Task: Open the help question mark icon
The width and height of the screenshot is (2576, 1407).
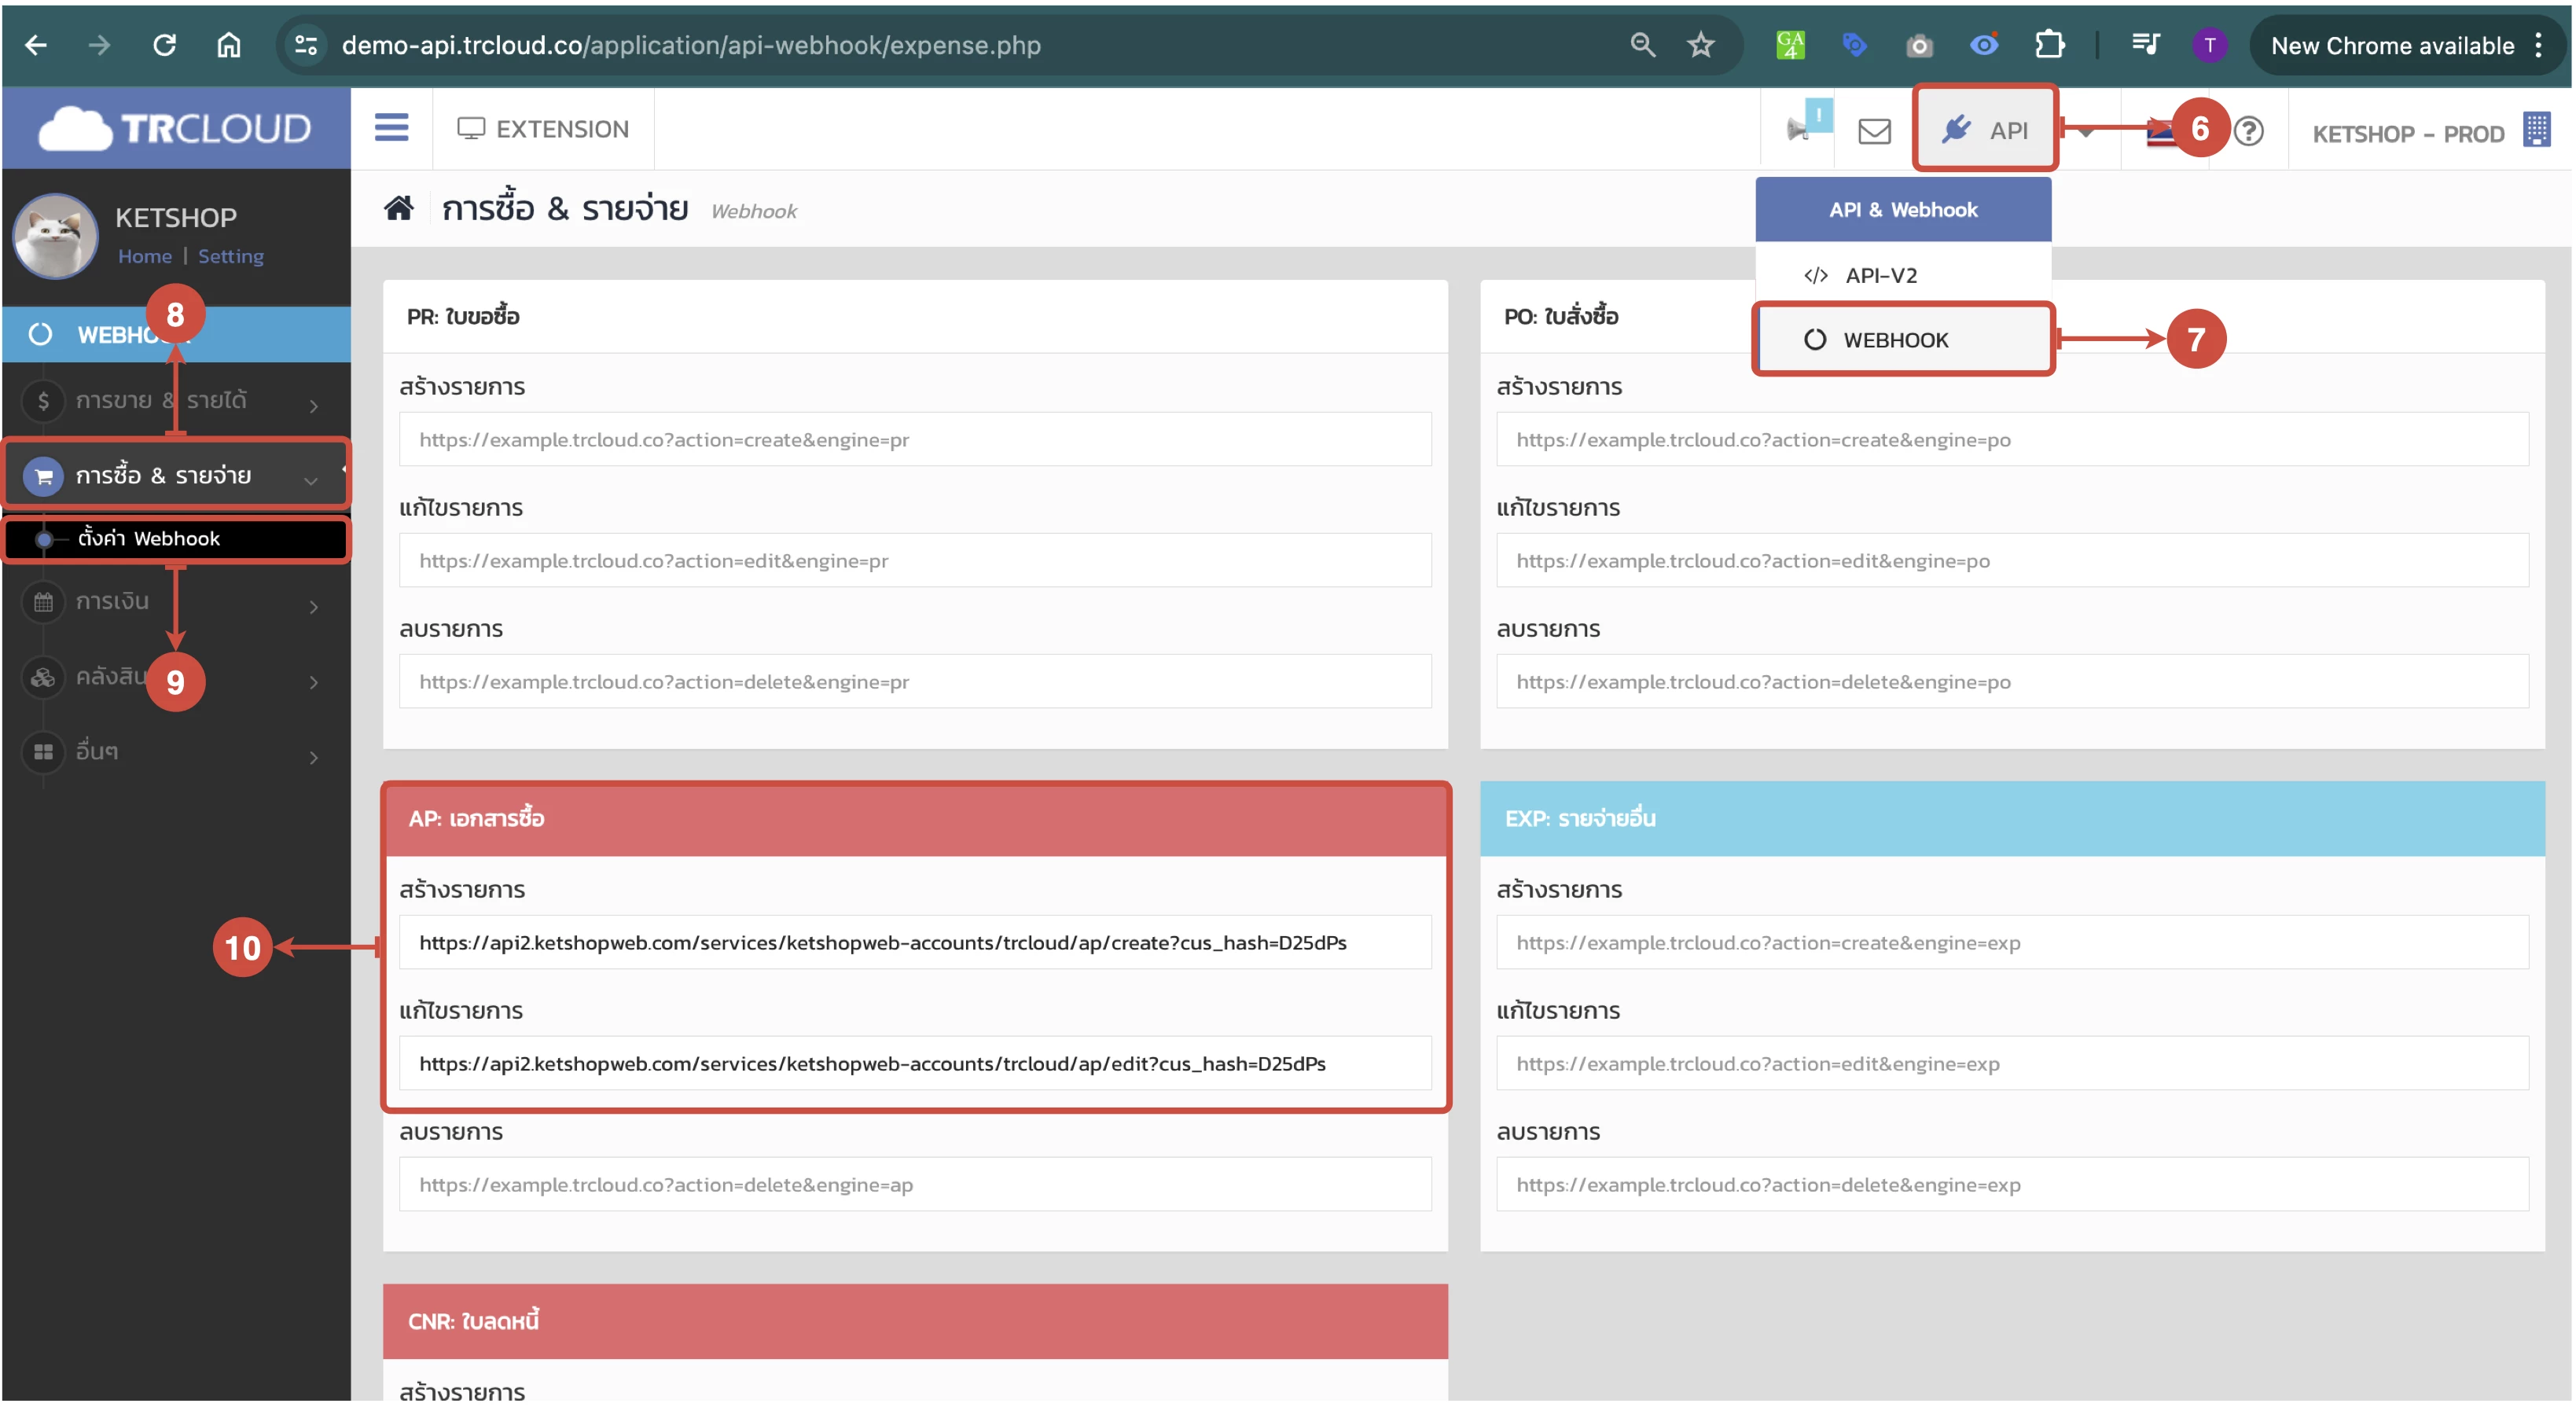Action: 2248,131
